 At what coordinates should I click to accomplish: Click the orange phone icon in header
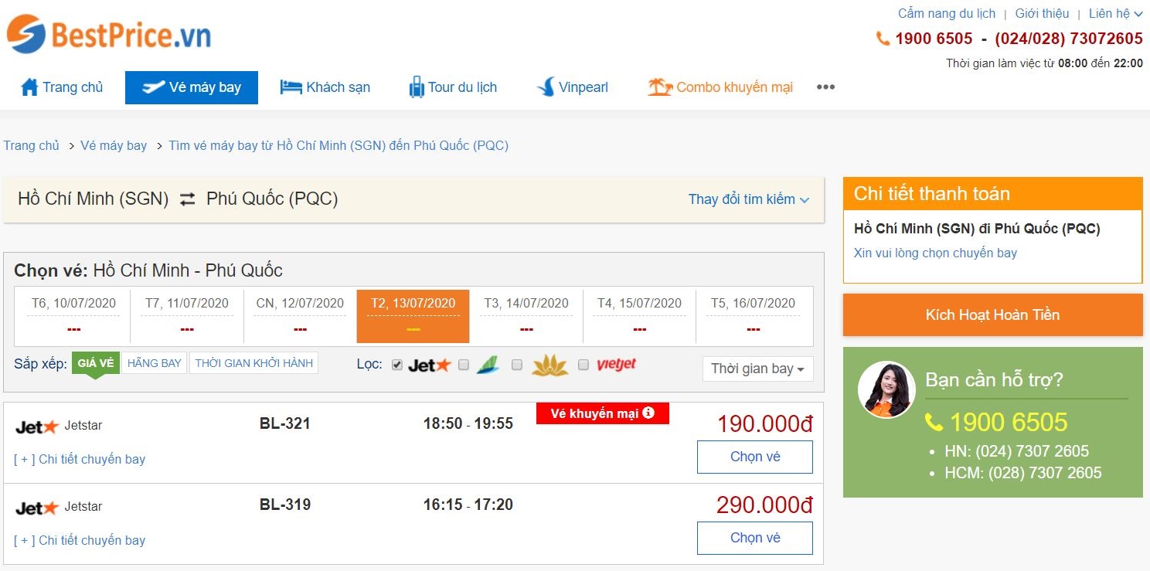[883, 39]
